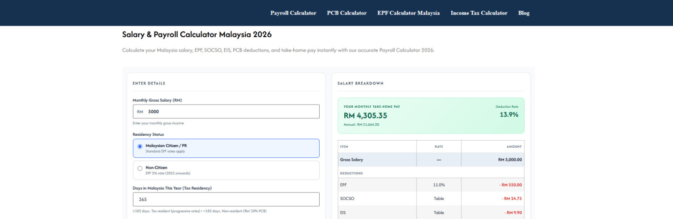Click the EIS row label
This screenshot has height=219, width=673.
(343, 212)
